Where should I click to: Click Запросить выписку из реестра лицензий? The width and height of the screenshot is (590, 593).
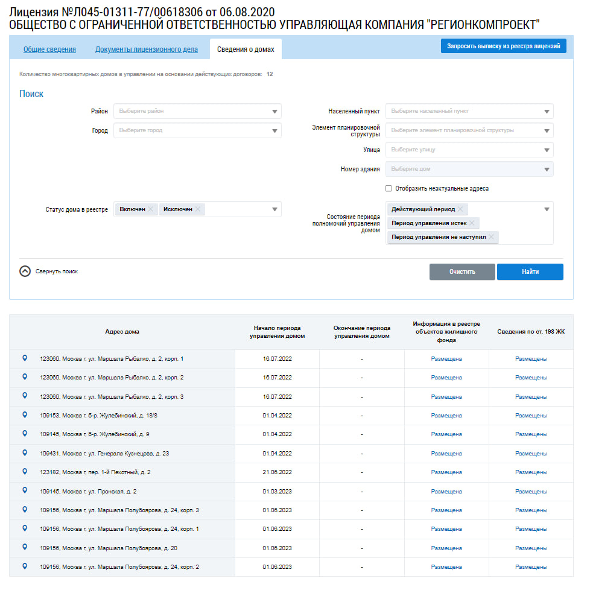504,46
